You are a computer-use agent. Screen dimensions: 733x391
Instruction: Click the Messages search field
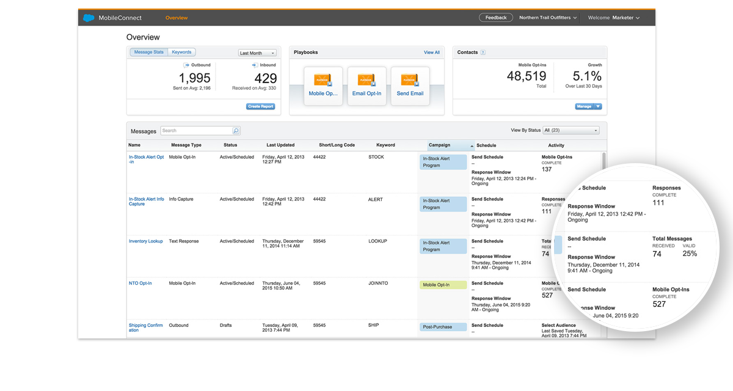196,131
